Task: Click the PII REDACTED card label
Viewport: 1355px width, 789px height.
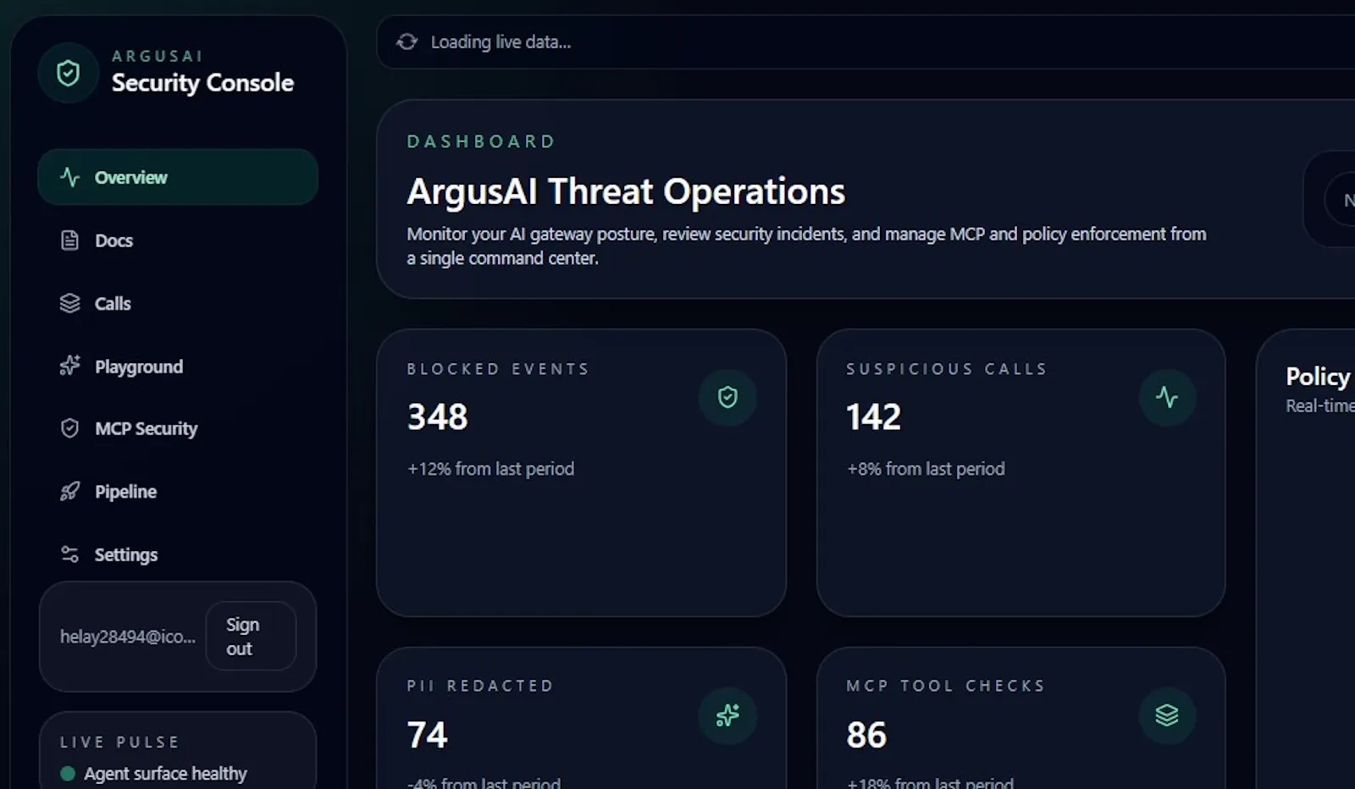Action: (480, 686)
